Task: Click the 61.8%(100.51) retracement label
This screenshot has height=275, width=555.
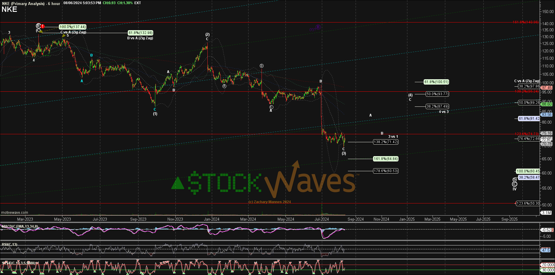Action: coord(436,82)
